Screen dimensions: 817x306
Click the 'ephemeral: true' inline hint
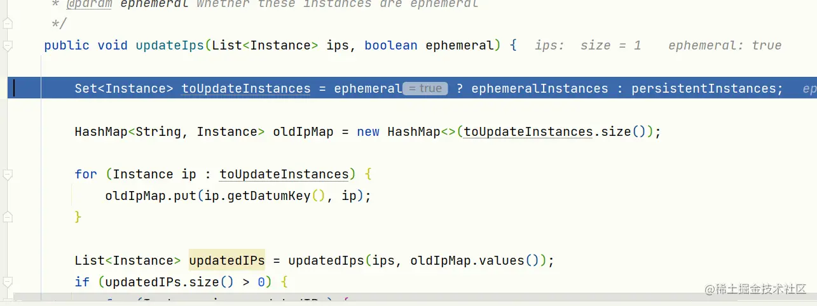pyautogui.click(x=725, y=46)
